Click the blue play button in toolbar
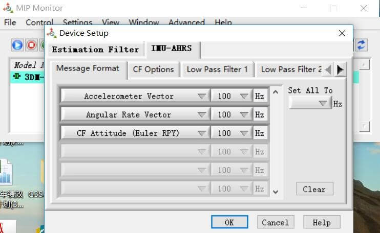Screen dimensions: 380x233 (x=17, y=45)
